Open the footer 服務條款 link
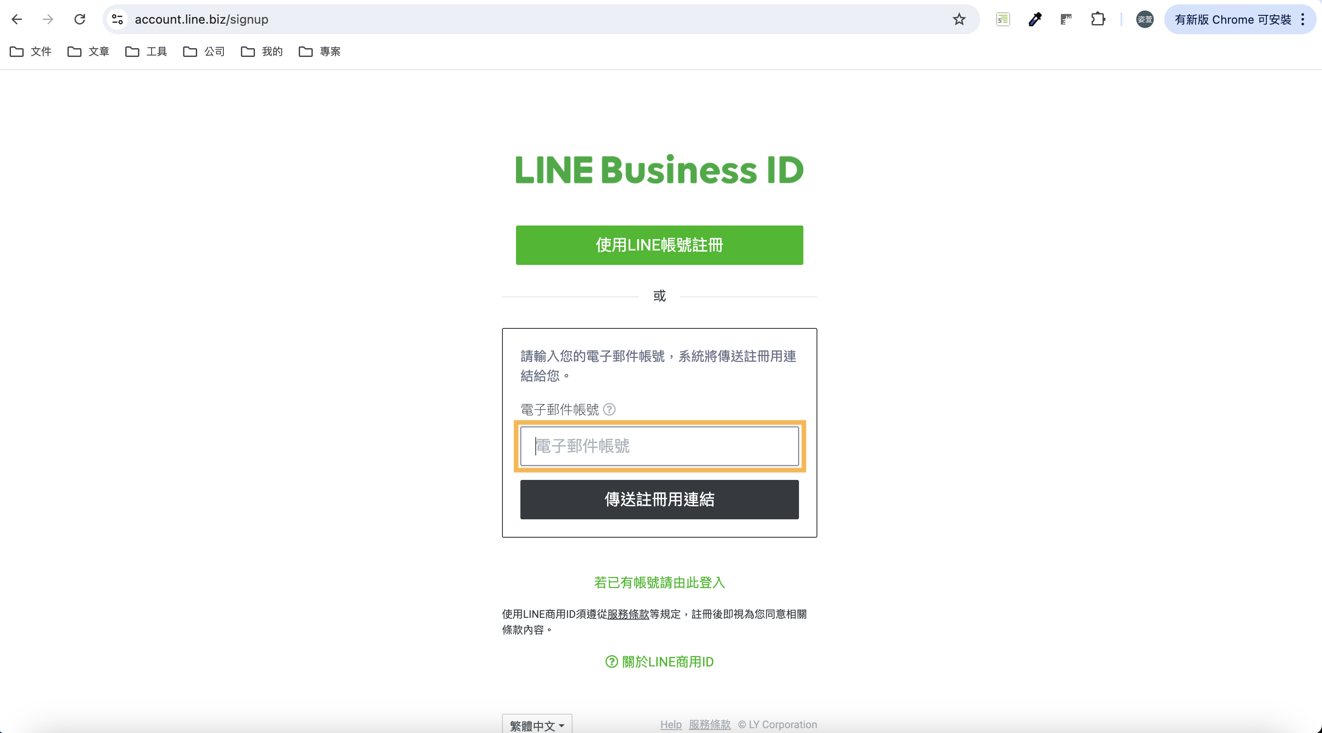 coord(710,724)
